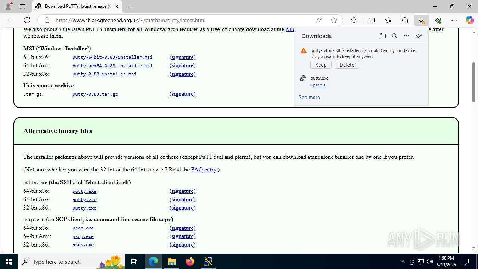Open signature for 64-bit x86 MSI

[x=183, y=57]
